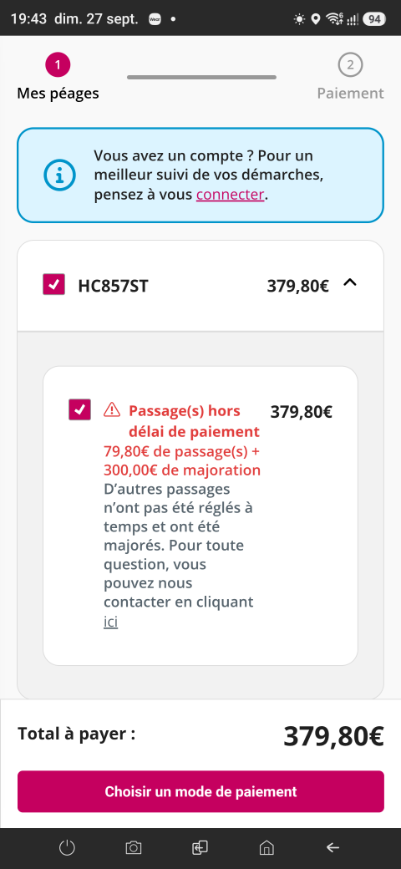Select step 1 Mes péages
Viewport: 401px width, 869px height.
click(58, 79)
